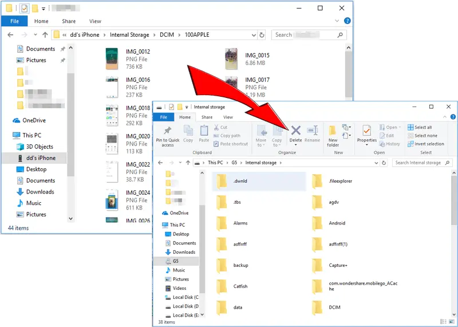Screen dimensions: 458x327
Task: Open View tab in iPhone window
Action: pyautogui.click(x=95, y=21)
